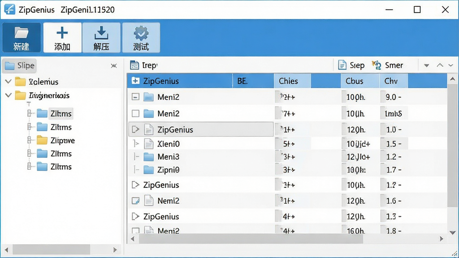Click the file list horizontal scroll right arrow
Image resolution: width=459 pixels, height=258 pixels.
pyautogui.click(x=442, y=239)
